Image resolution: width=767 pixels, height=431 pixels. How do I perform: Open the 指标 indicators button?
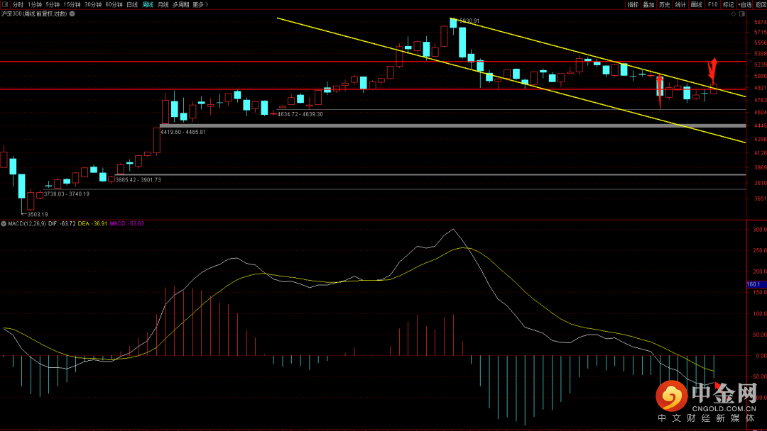pyautogui.click(x=633, y=4)
